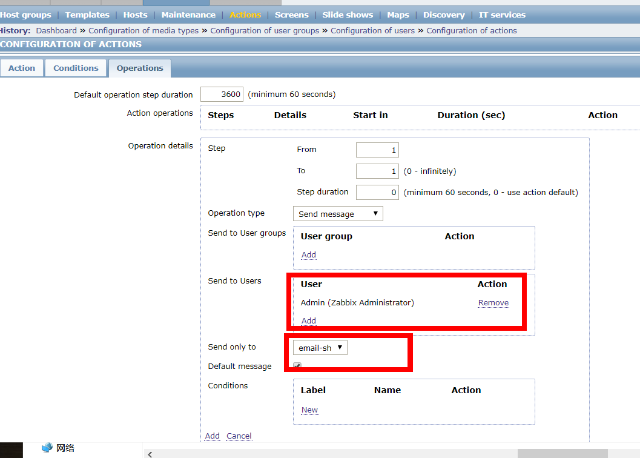Open the Maintenance menu item

188,15
